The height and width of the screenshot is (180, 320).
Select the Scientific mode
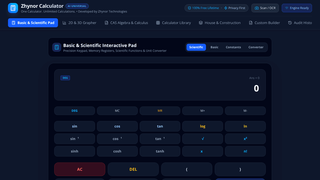[x=196, y=47]
